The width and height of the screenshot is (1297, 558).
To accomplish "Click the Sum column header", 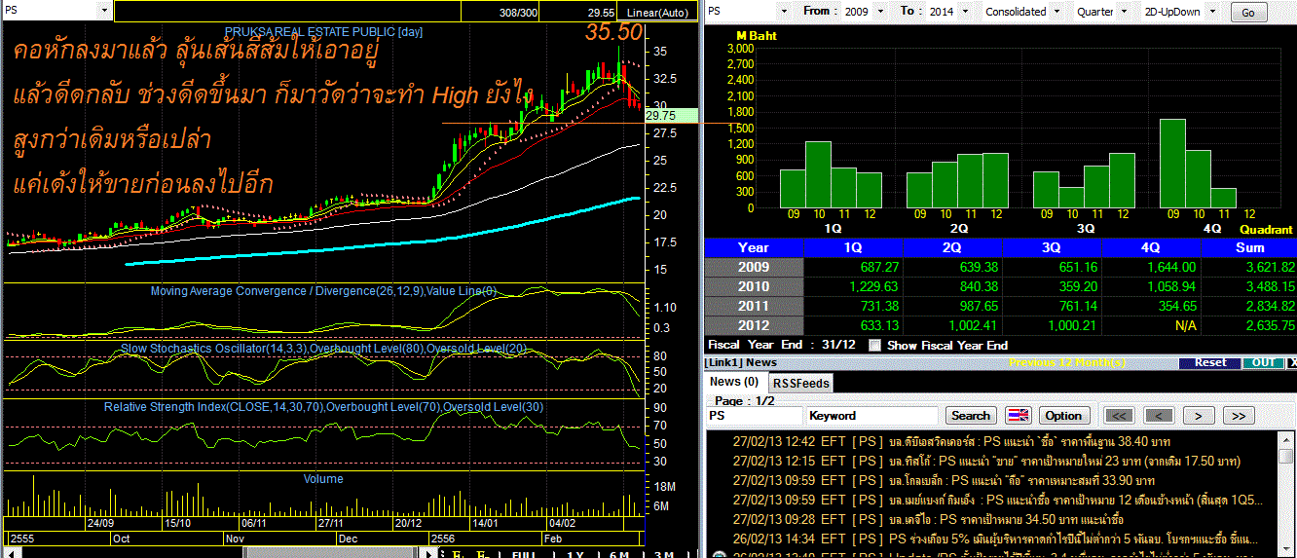I will [x=1249, y=247].
